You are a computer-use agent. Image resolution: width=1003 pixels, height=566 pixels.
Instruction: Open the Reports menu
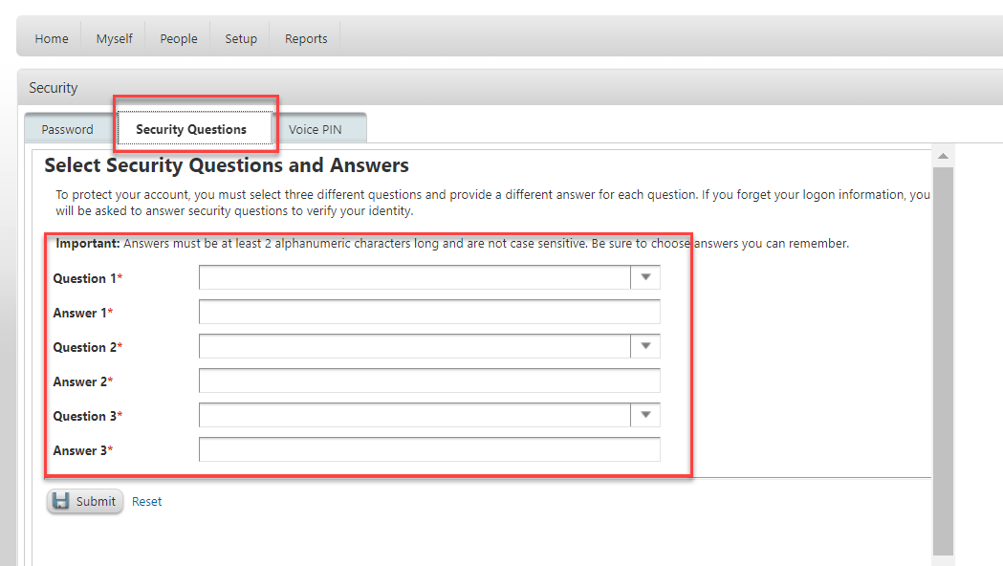(x=306, y=38)
